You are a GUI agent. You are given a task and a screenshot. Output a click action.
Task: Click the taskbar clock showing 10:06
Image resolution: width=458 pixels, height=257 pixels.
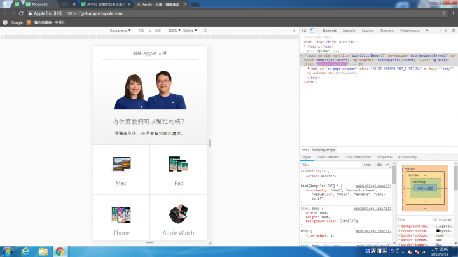coord(440,251)
